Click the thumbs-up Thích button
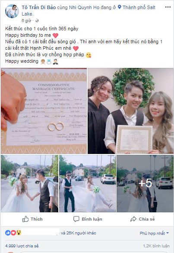This screenshot has height=253, width=174. 32,219
